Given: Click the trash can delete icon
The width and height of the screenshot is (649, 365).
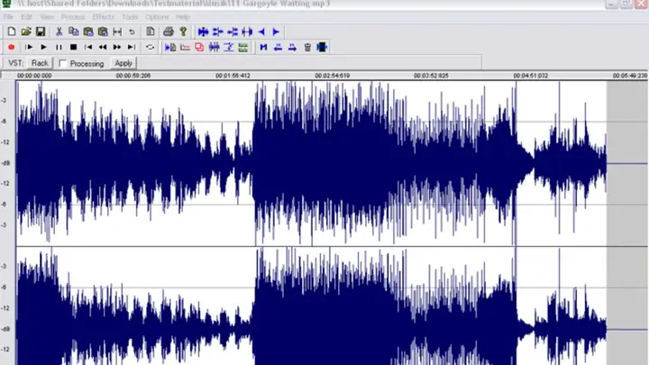Looking at the screenshot, I should pos(307,47).
